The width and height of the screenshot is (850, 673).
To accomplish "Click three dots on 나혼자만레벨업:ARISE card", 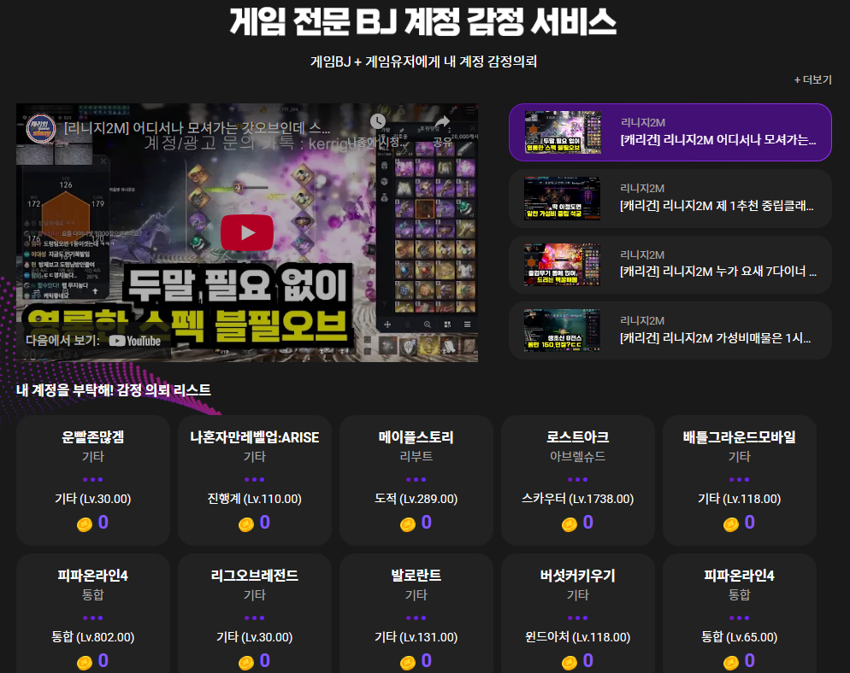I will (x=254, y=479).
